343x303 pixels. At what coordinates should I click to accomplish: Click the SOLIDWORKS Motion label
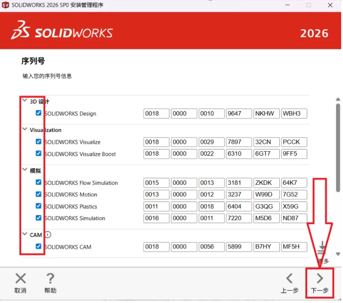click(71, 195)
